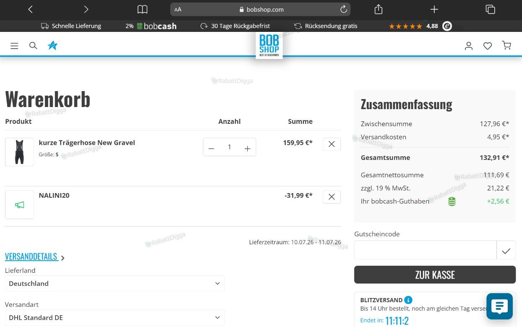
Task: Decrease quantity with the minus button
Action: coord(211,148)
